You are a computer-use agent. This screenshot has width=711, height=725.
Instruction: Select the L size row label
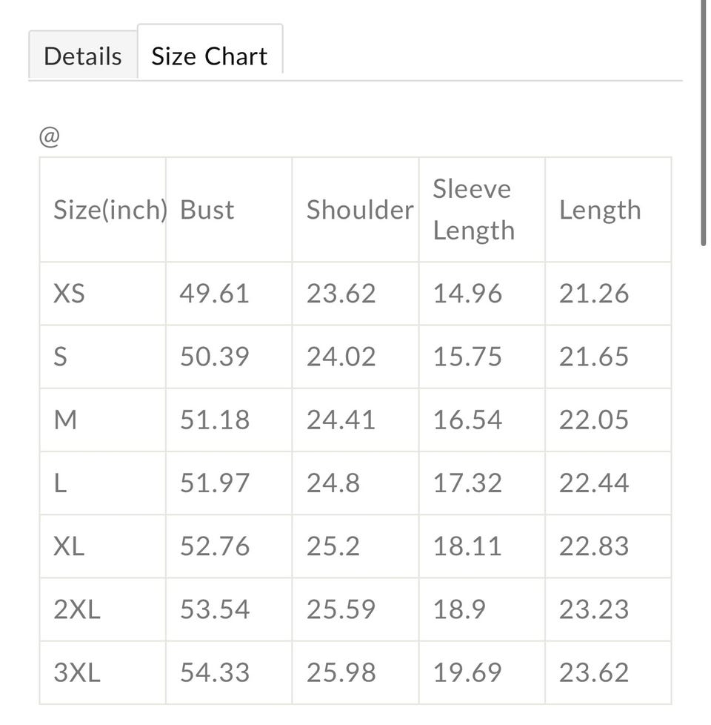pyautogui.click(x=60, y=483)
